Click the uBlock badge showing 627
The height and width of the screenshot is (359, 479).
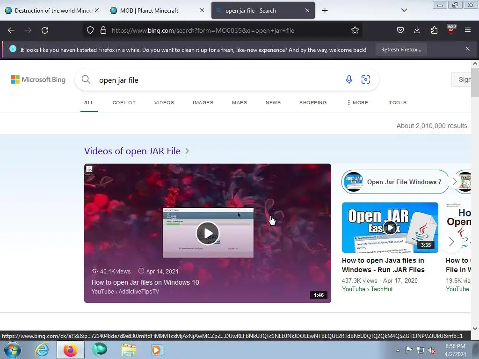coord(451,29)
